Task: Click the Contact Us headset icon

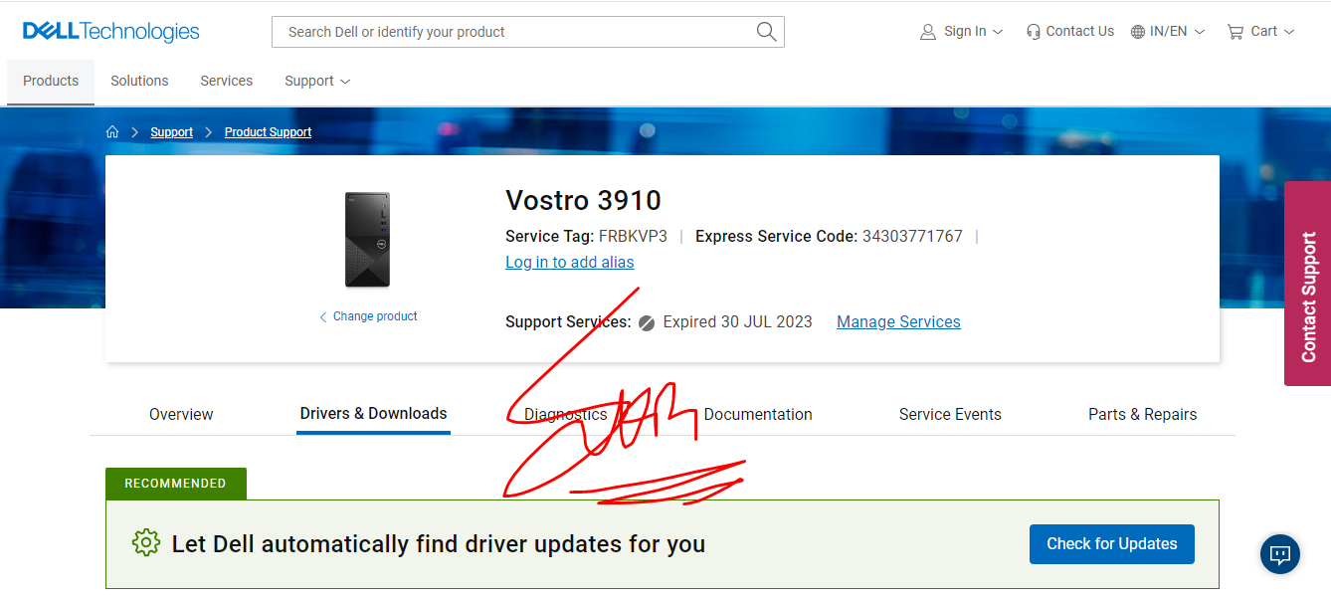Action: [x=1034, y=32]
